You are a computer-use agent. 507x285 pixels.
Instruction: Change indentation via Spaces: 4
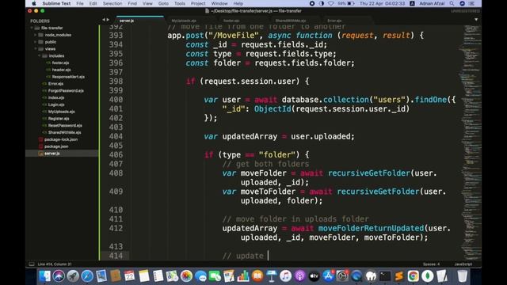pos(431,264)
